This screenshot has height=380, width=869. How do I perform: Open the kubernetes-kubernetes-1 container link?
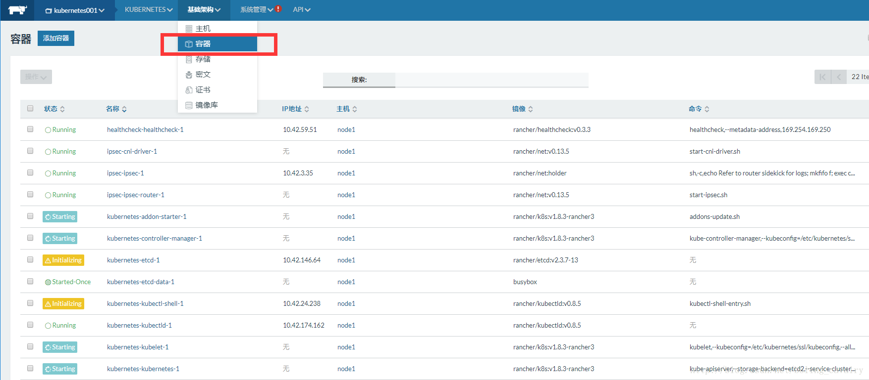coord(143,369)
